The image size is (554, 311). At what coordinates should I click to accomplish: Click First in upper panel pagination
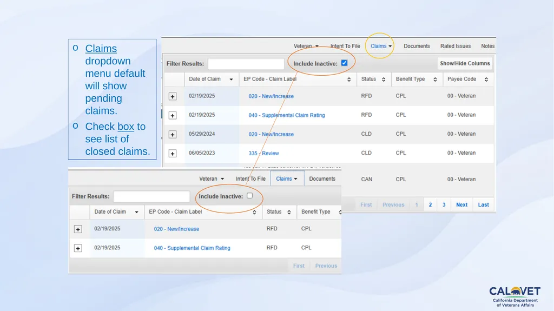click(x=366, y=204)
